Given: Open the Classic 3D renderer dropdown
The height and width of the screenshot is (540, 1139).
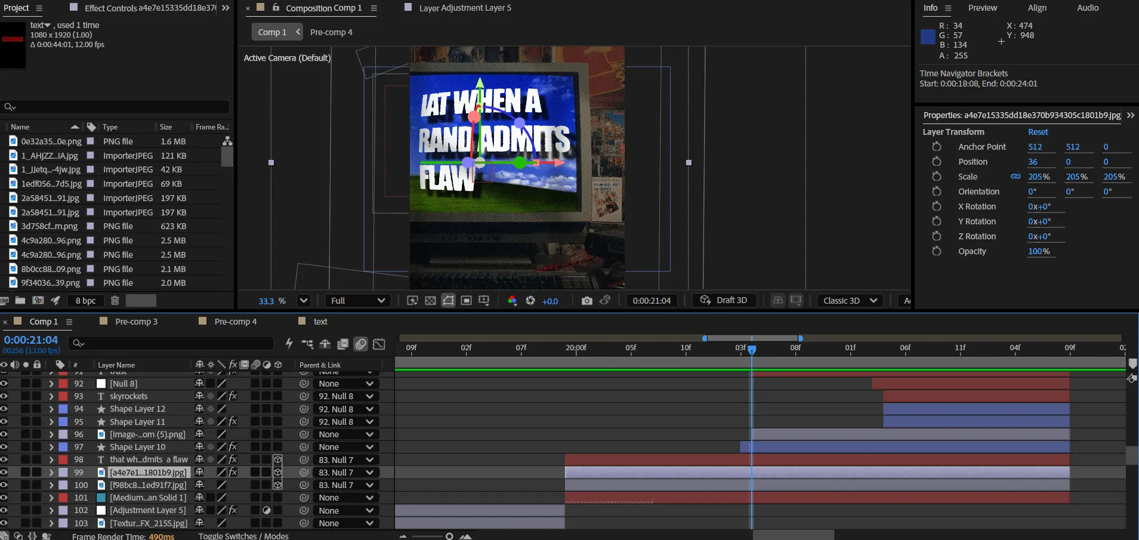Looking at the screenshot, I should click(x=850, y=301).
